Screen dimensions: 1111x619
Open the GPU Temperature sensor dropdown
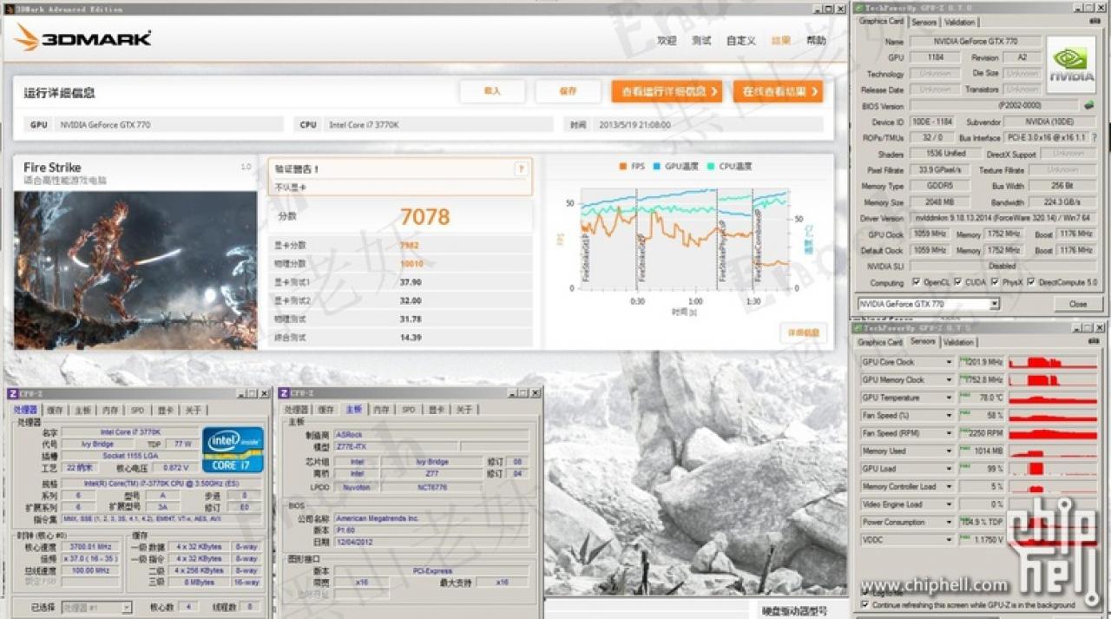coord(949,398)
